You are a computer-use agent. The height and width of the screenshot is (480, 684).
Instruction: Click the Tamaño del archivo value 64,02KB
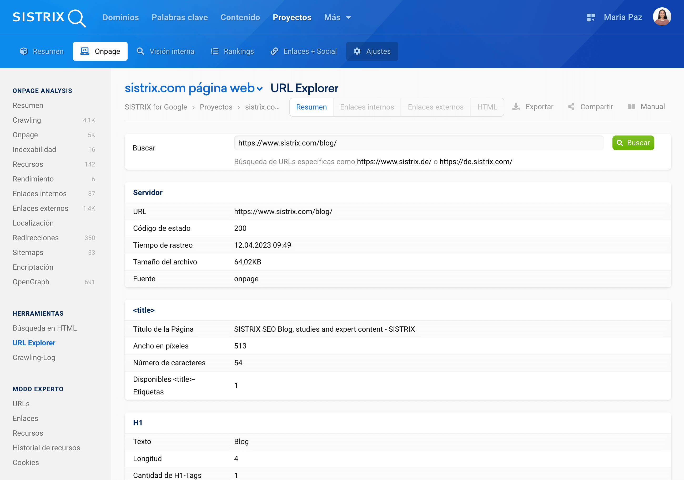click(248, 262)
